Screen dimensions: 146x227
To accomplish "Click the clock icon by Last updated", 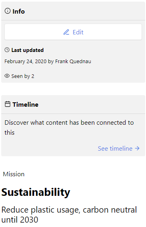I will coord(7,50).
